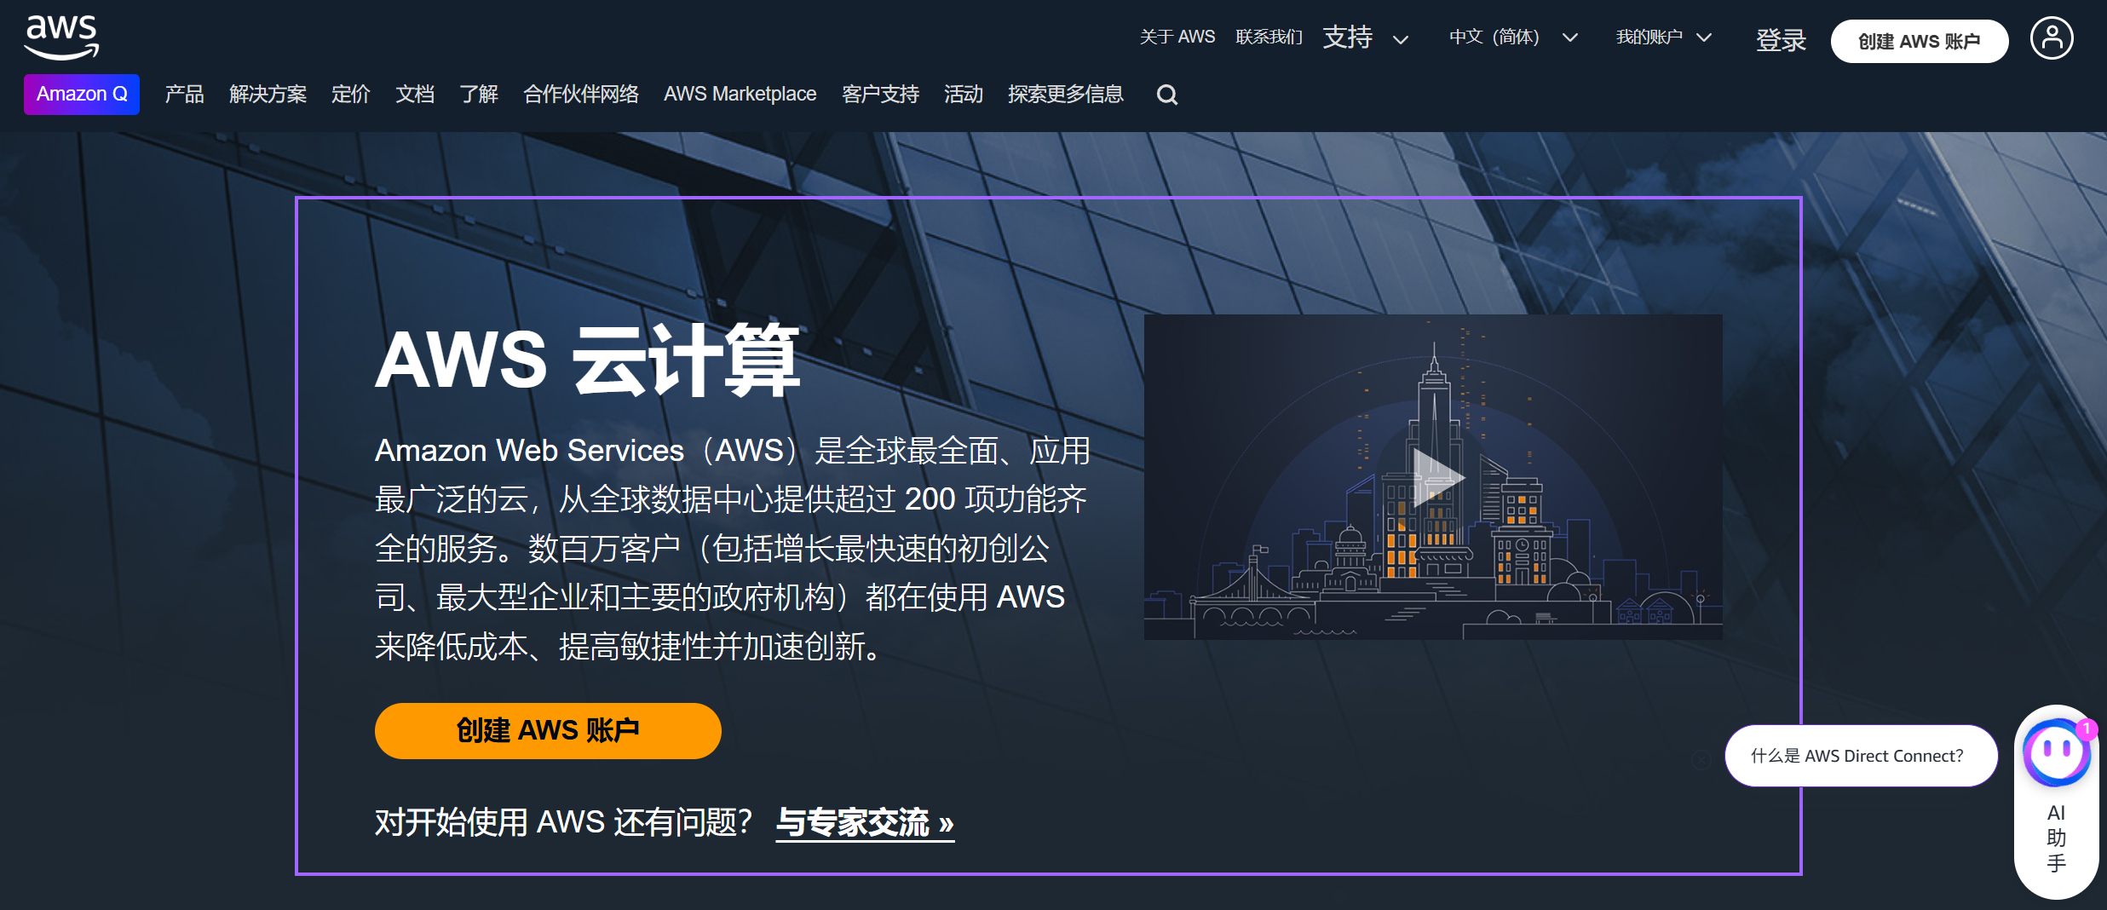Viewport: 2107px width, 910px height.
Task: Click the 对开始使用 AWS 还有问题? text
Action: pyautogui.click(x=563, y=822)
